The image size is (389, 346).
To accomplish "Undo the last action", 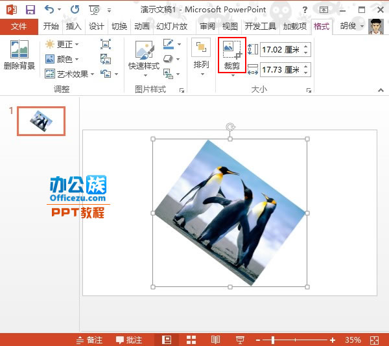I will click(x=49, y=10).
